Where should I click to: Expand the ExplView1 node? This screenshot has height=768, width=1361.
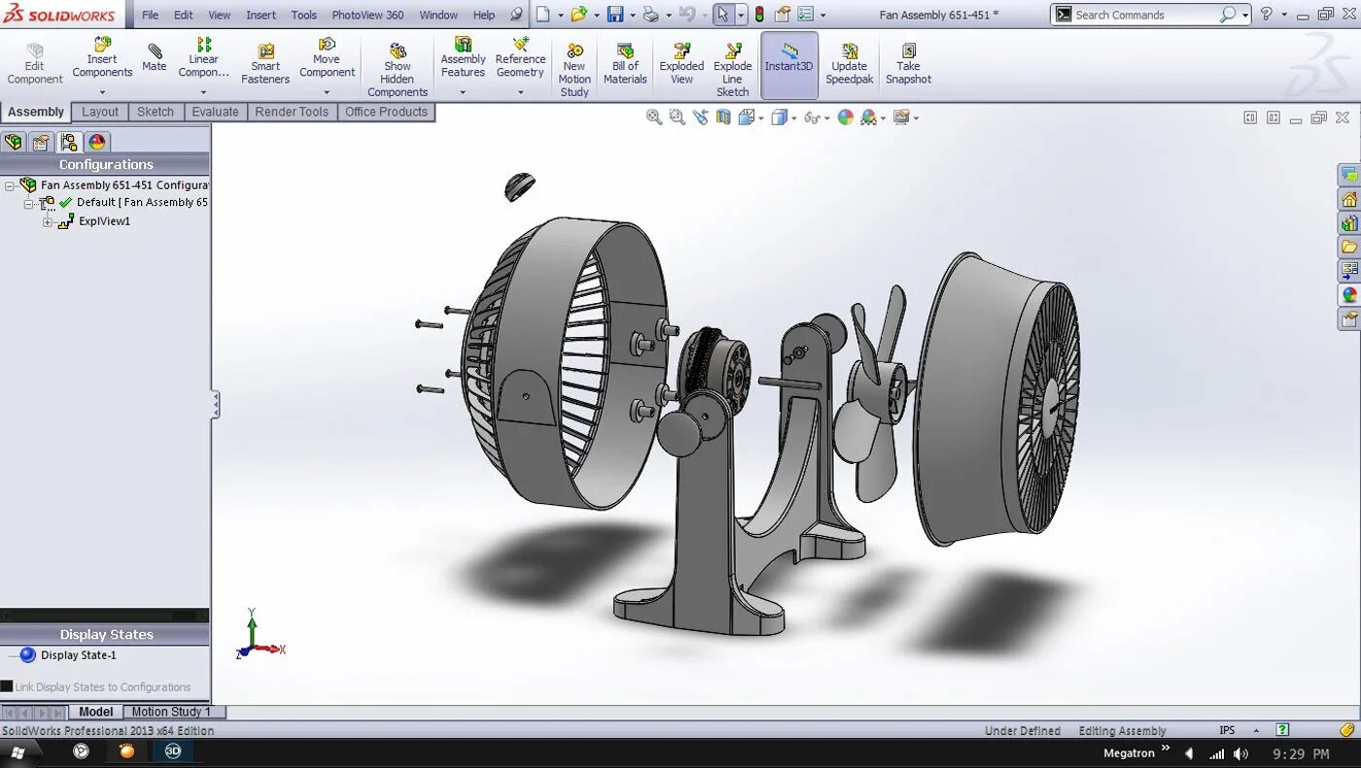tap(48, 222)
